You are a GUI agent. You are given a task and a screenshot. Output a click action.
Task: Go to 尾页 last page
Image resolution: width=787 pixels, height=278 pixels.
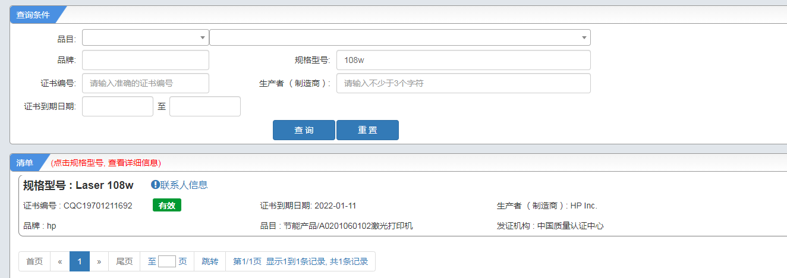(124, 261)
